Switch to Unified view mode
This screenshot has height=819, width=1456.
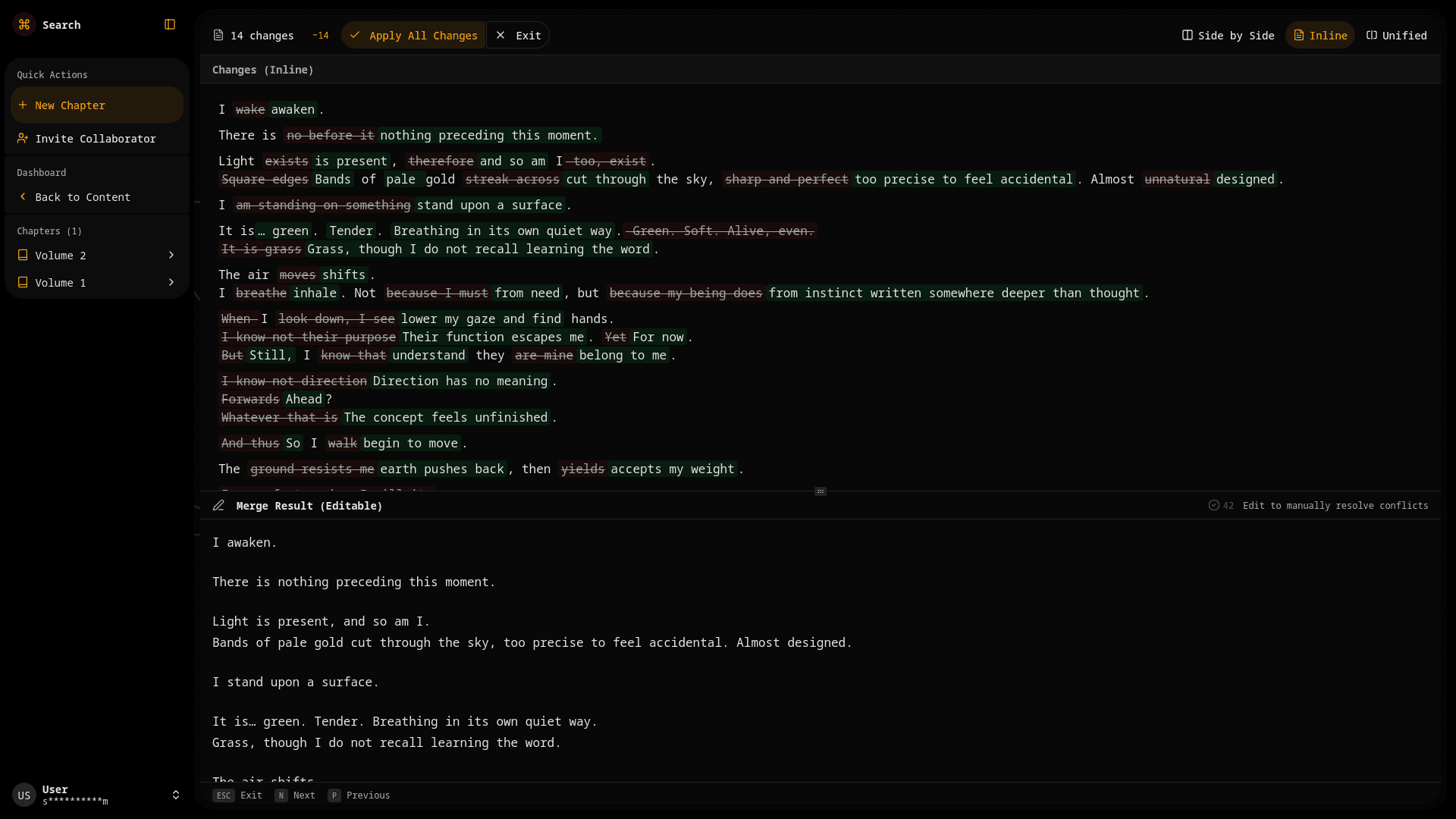(x=1396, y=35)
